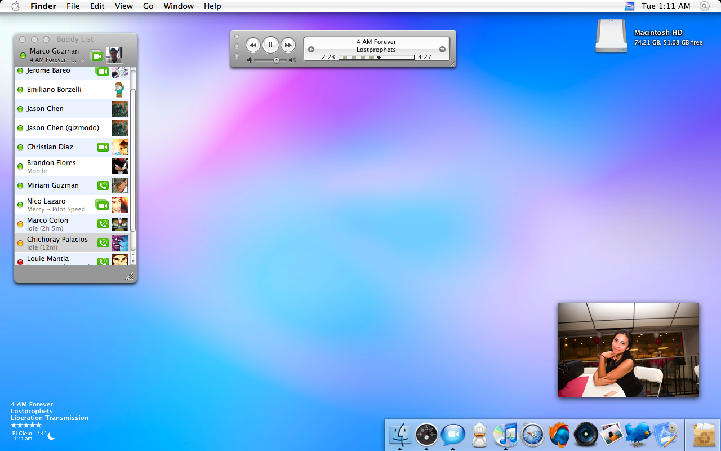Click the Buddy List resize grip
Screen dimensions: 721x451
[130, 276]
